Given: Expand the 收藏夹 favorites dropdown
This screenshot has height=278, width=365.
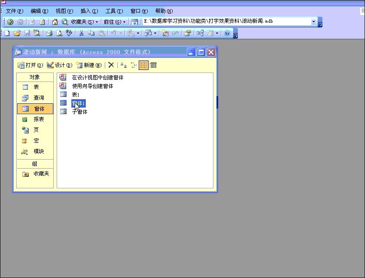Looking at the screenshot, I should click(97, 22).
